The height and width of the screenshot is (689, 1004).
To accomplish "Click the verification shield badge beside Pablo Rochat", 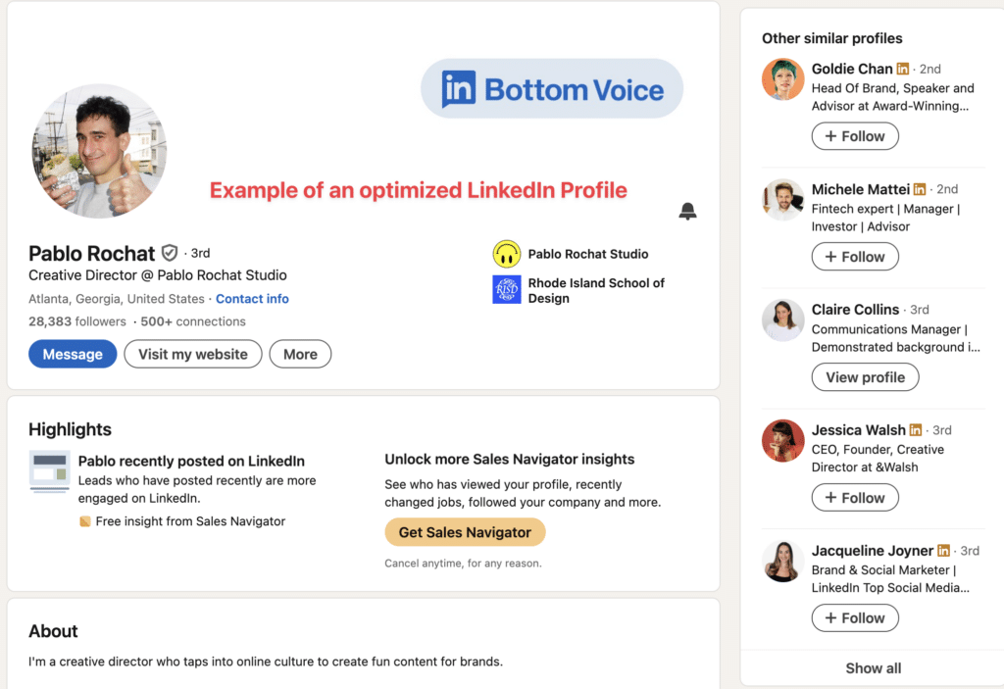I will (x=169, y=253).
